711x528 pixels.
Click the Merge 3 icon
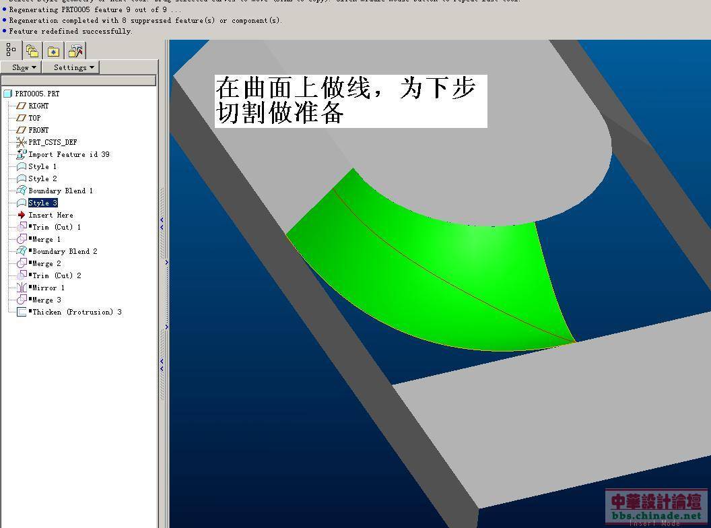(x=22, y=300)
